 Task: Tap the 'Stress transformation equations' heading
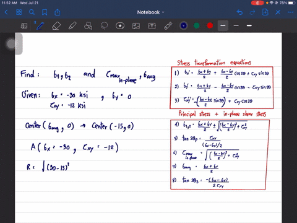pos(214,63)
